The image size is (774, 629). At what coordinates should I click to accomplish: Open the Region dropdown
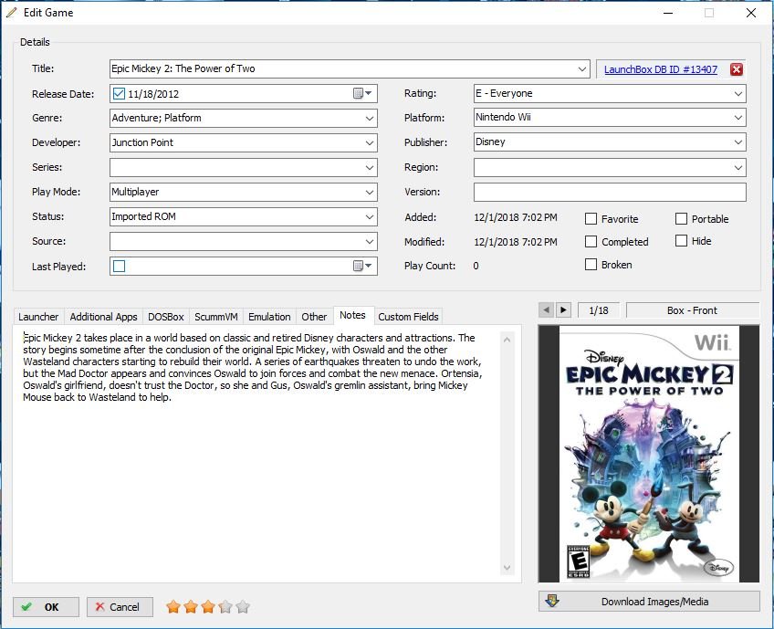coord(738,168)
